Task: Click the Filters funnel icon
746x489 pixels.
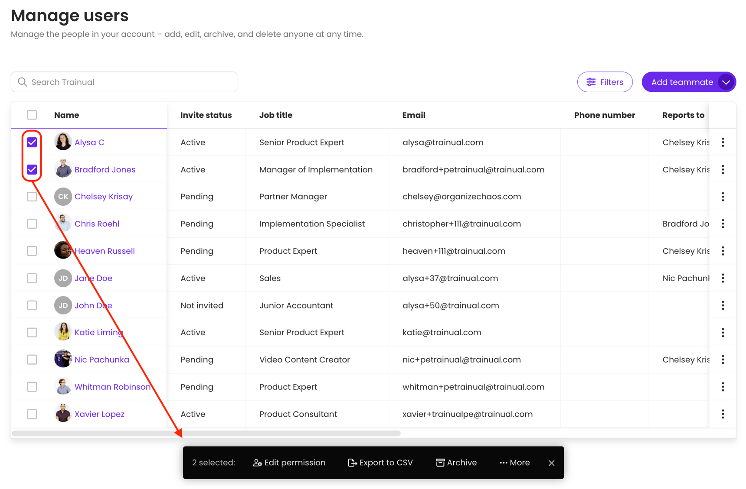Action: click(591, 82)
